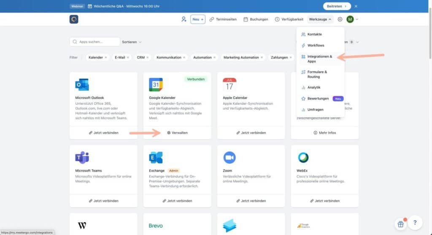This screenshot has height=235, width=432.
Task: Expand the profile menu chevron
Action: click(357, 19)
